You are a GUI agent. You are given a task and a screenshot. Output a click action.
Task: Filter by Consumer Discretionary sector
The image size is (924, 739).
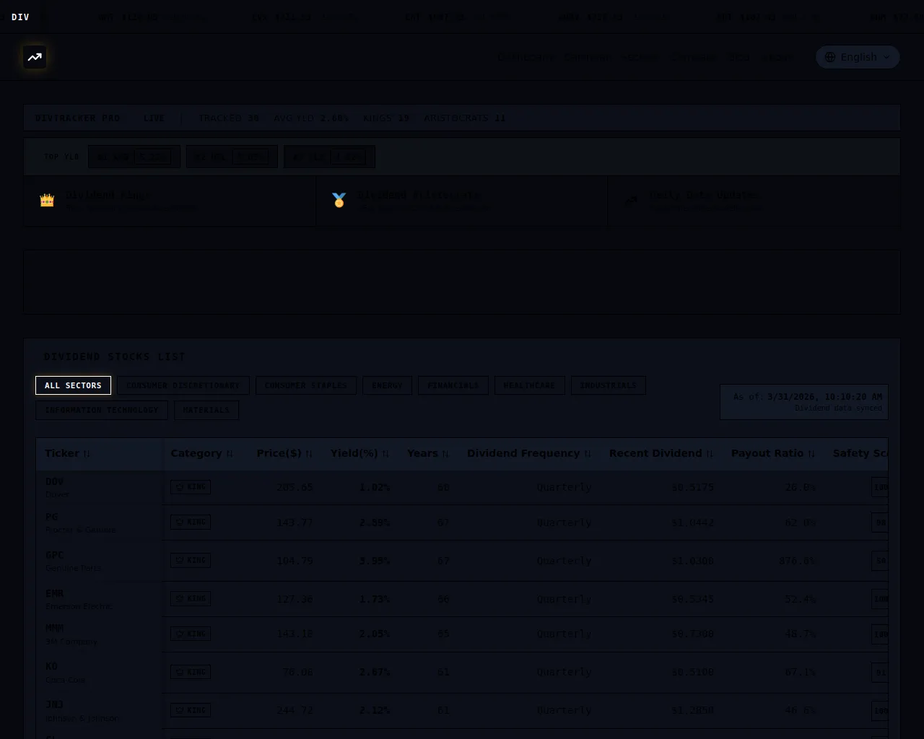(183, 385)
